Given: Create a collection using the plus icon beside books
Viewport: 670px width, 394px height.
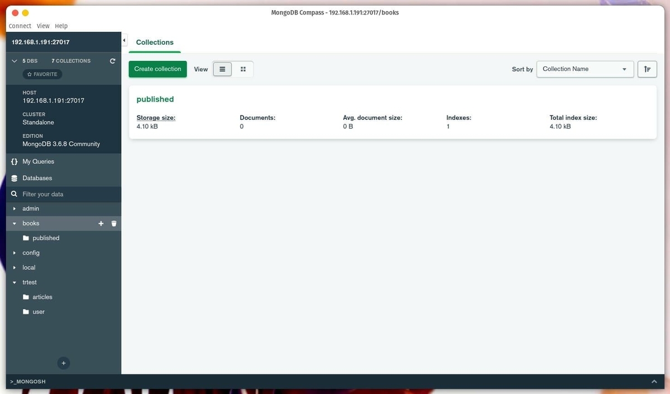Looking at the screenshot, I should [x=100, y=223].
